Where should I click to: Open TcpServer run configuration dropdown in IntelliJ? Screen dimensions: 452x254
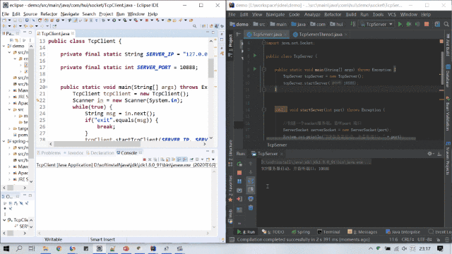pos(376,24)
